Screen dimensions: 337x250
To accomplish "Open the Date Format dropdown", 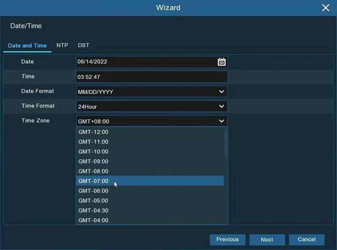I will pyautogui.click(x=152, y=92).
